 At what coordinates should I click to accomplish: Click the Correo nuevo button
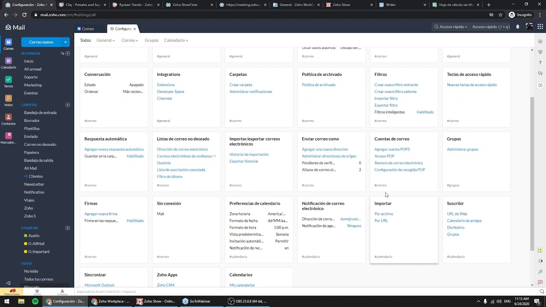(x=41, y=42)
